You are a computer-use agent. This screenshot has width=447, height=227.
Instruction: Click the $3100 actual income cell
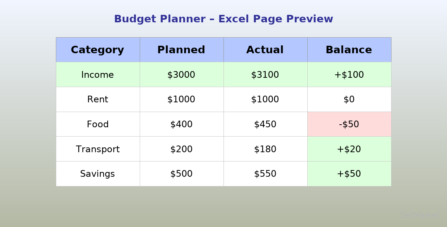(x=265, y=75)
